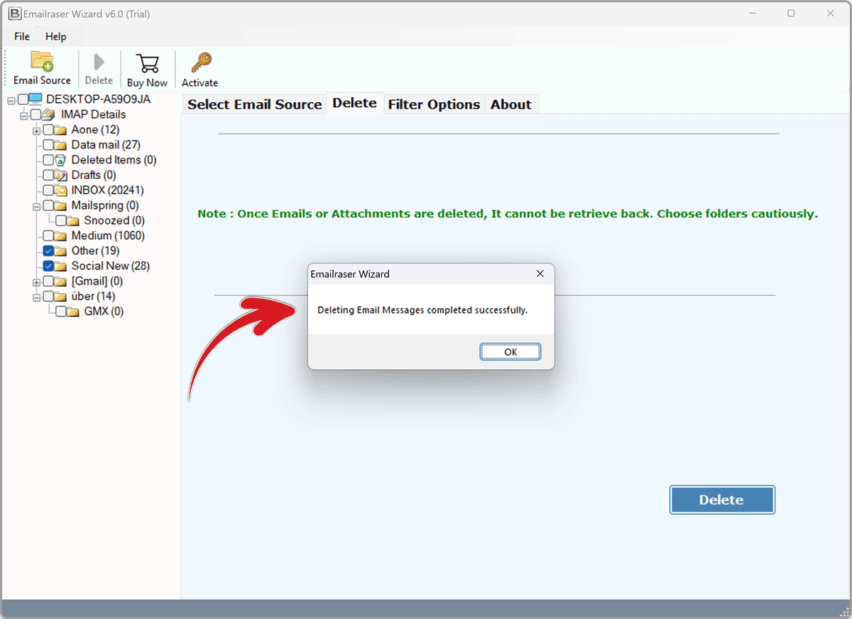Click the IMAP Details mail icon
This screenshot has height=619, width=852.
click(48, 114)
